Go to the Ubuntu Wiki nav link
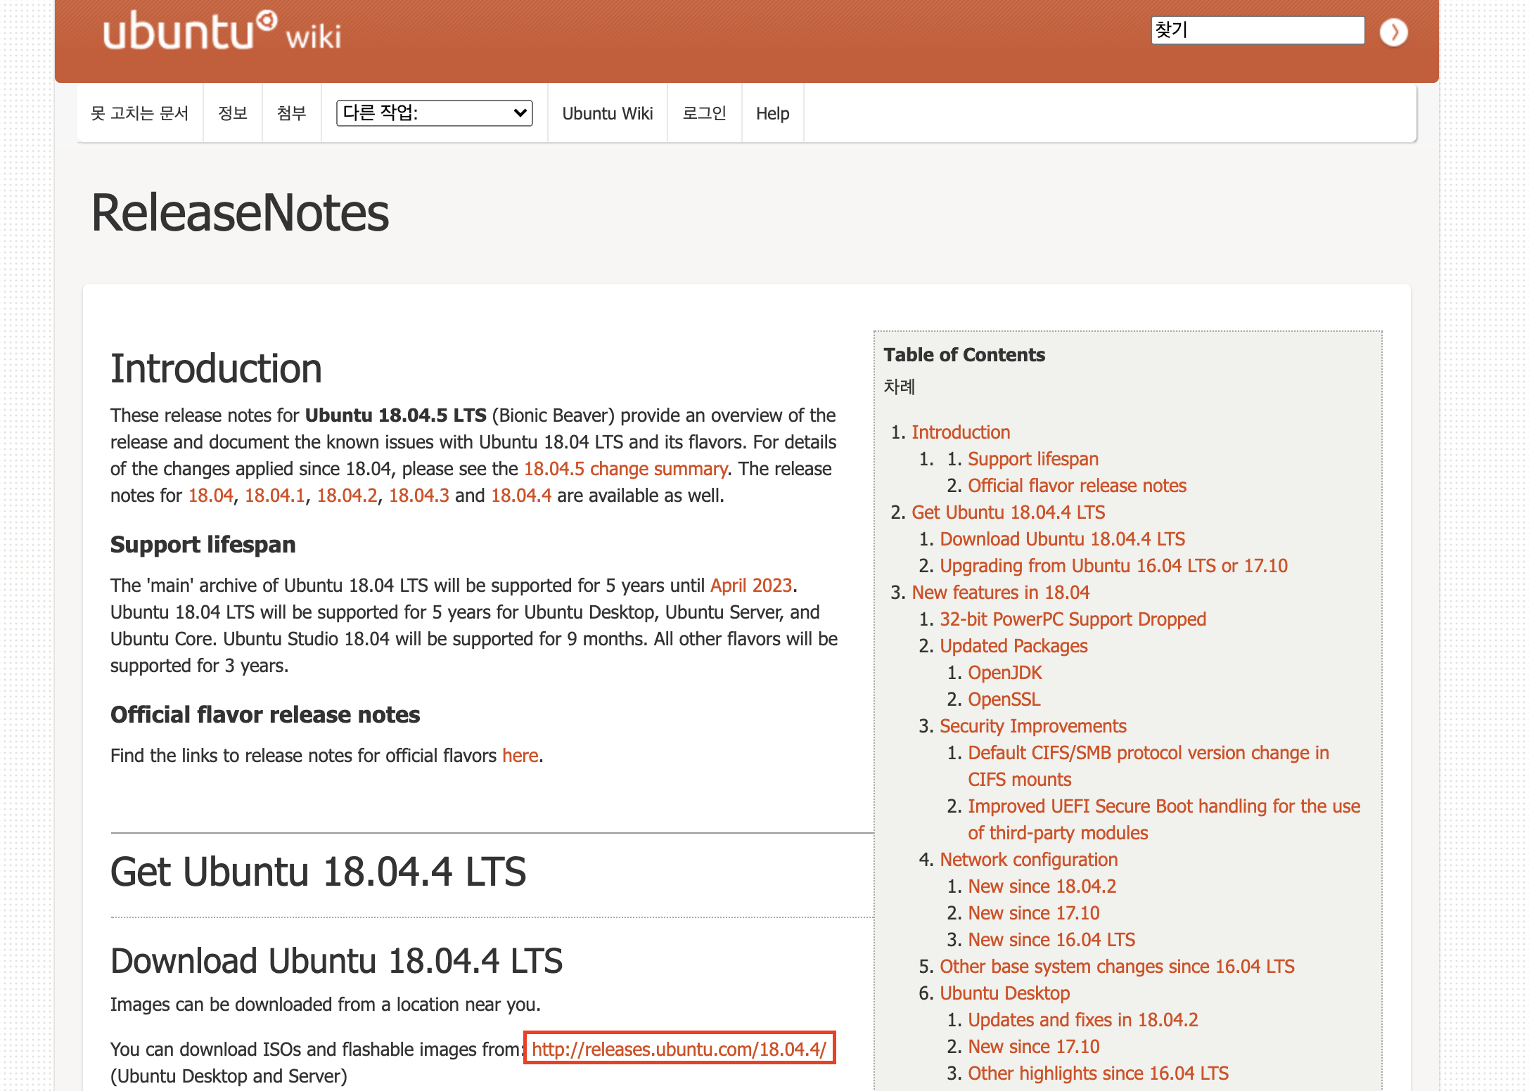Viewport: 1529px width, 1091px height. [x=607, y=113]
